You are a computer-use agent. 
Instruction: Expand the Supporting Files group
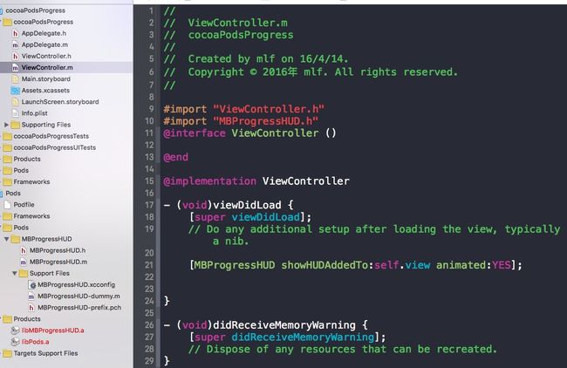click(6, 125)
